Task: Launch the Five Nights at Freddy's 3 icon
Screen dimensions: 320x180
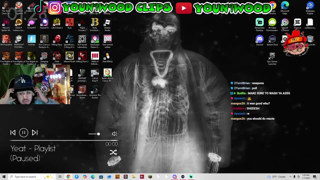Action: coord(31,58)
